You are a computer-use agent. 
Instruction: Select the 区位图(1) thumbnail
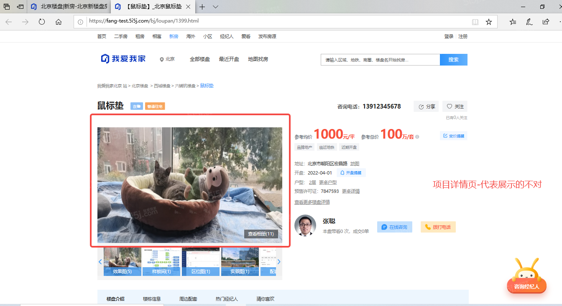(200, 261)
